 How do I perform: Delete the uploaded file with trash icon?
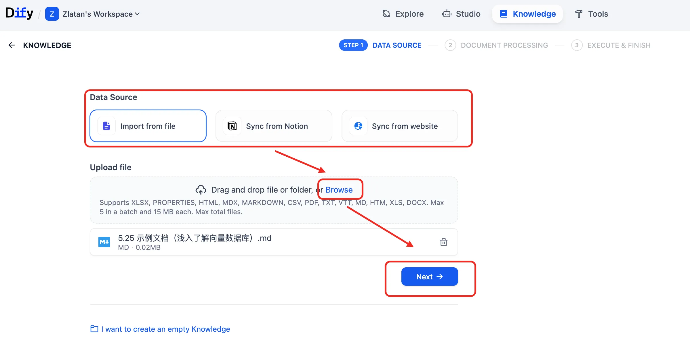tap(443, 242)
